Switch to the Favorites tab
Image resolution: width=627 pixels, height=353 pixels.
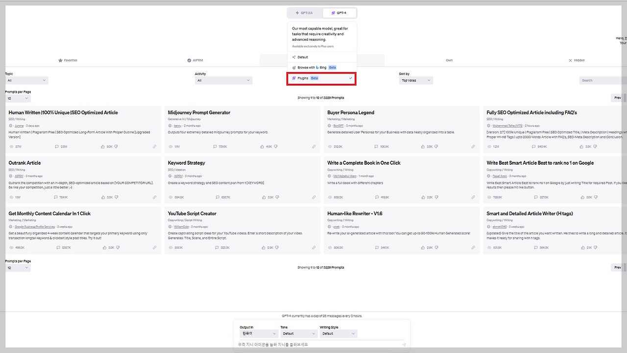click(x=68, y=60)
